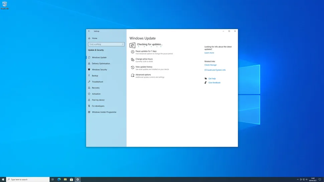Open Task View from the taskbar
Screen dimensions: 324x182
(x=52, y=180)
